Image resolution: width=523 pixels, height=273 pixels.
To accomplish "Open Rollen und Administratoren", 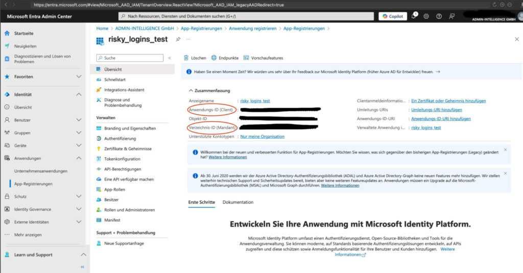I will click(129, 210).
